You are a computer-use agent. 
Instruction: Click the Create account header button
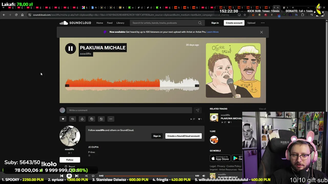(234, 23)
